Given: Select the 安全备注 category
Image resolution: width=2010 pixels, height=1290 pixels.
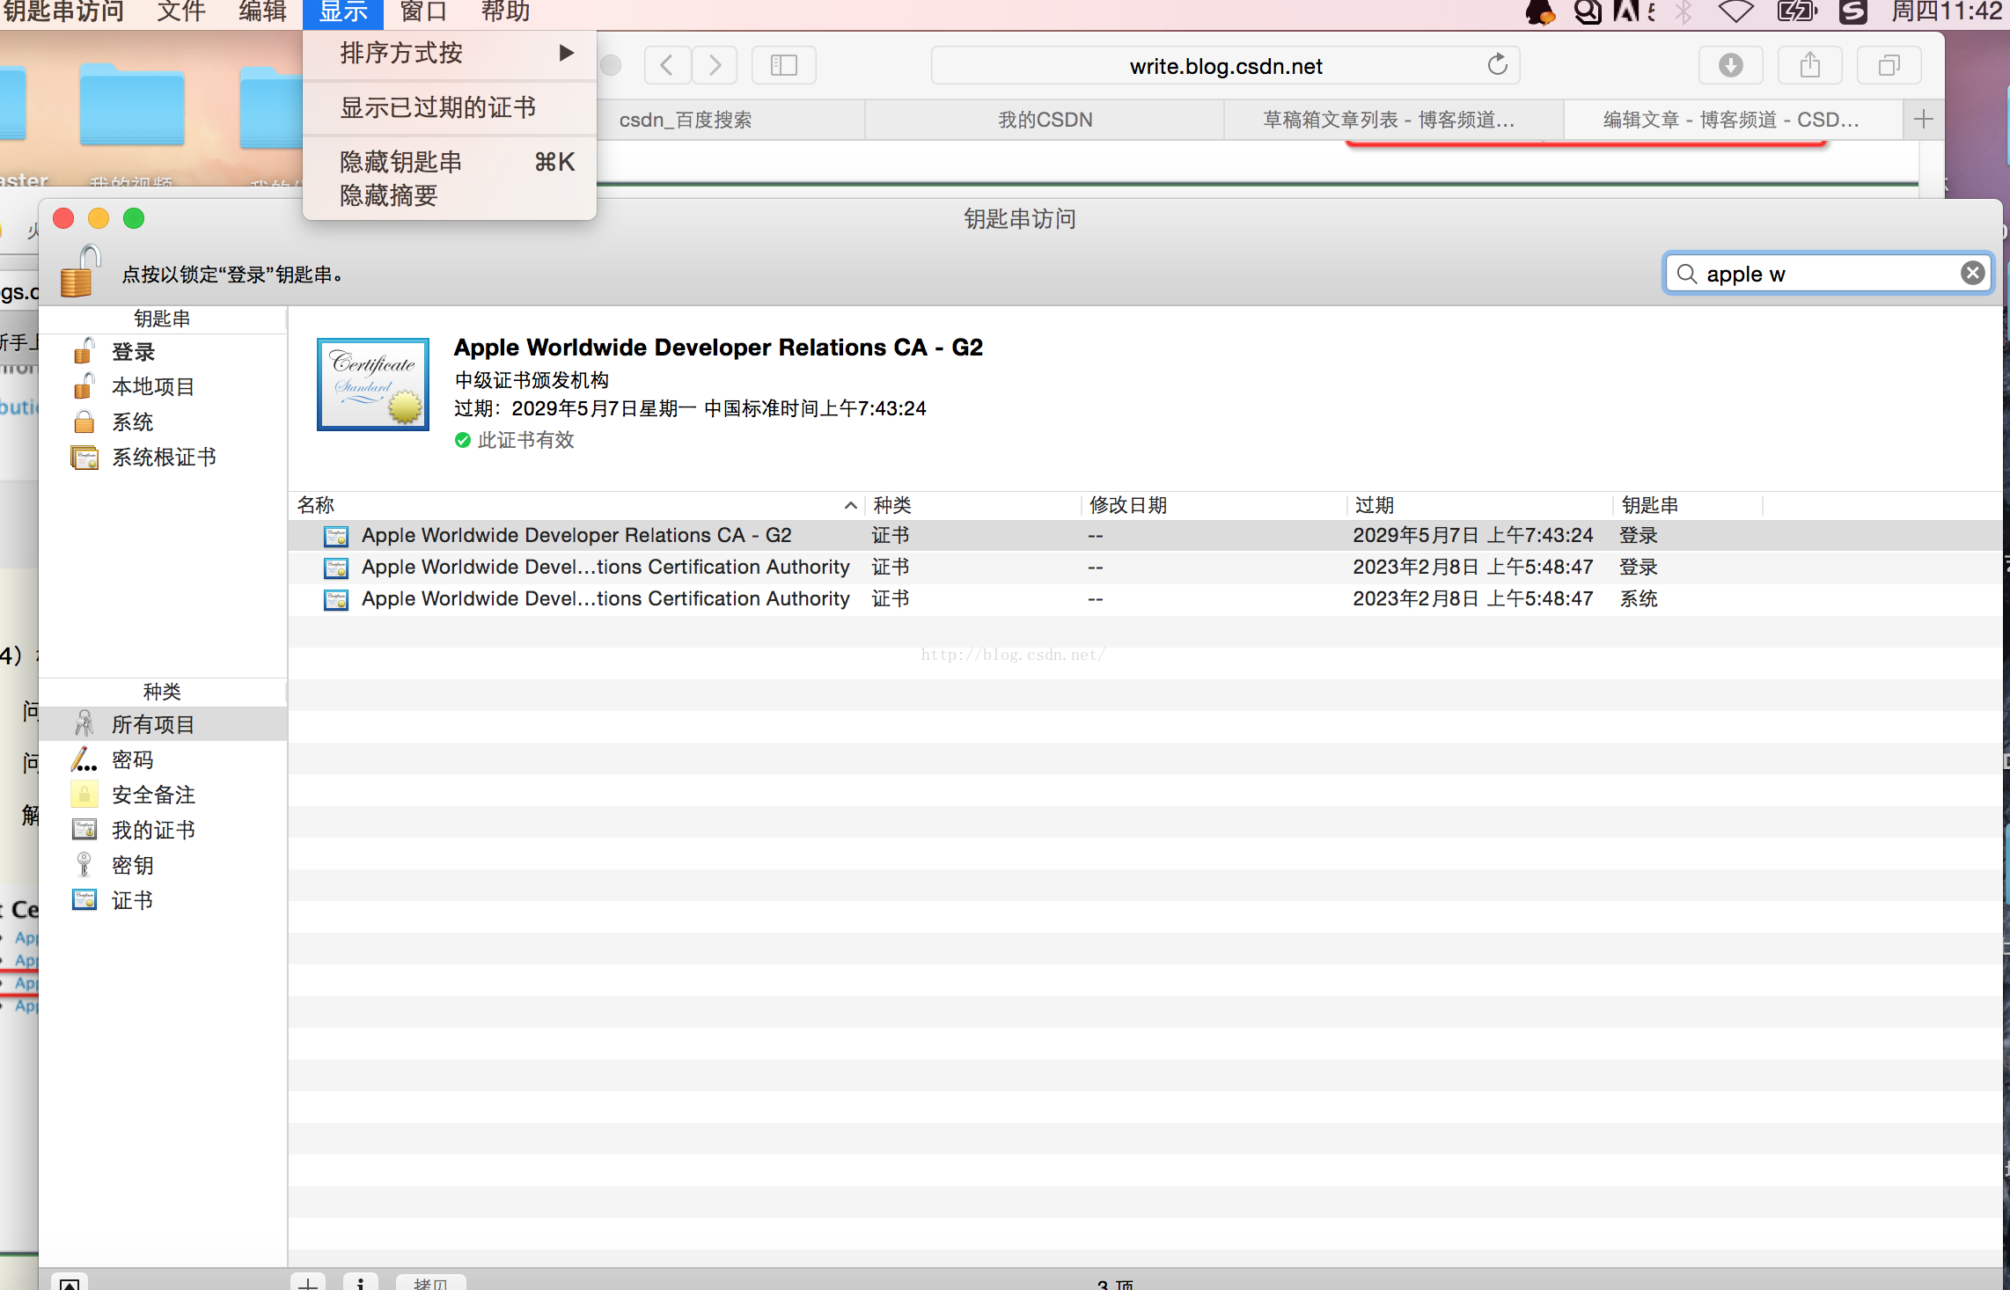Looking at the screenshot, I should click(x=163, y=795).
